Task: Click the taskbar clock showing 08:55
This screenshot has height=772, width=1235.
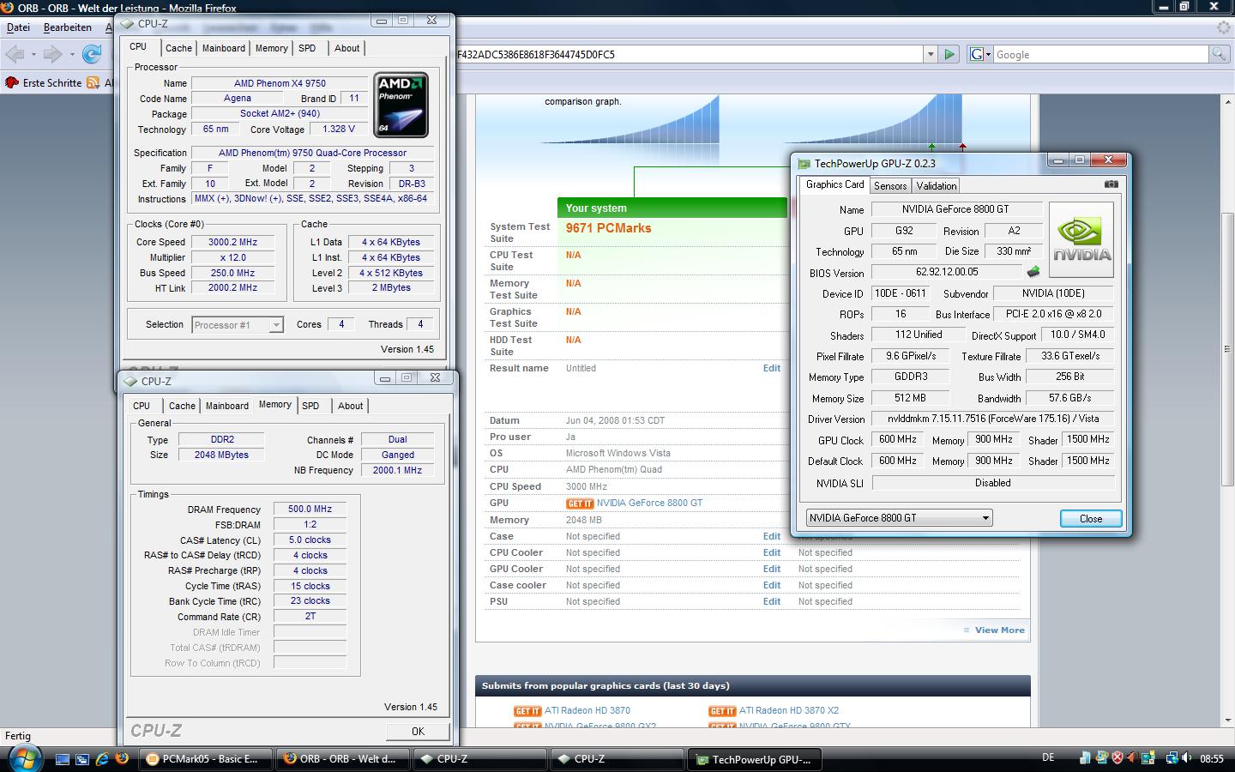Action: (1212, 759)
